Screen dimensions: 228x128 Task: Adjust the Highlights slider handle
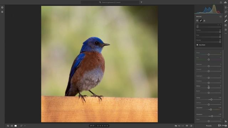pos(209,78)
